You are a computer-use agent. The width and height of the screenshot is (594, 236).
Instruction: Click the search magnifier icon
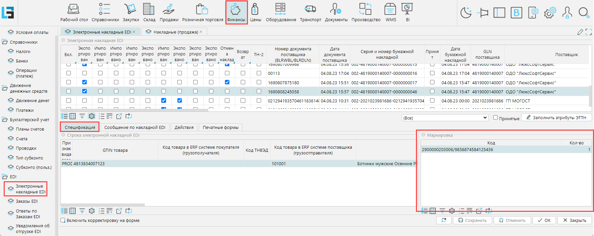[x=584, y=13]
